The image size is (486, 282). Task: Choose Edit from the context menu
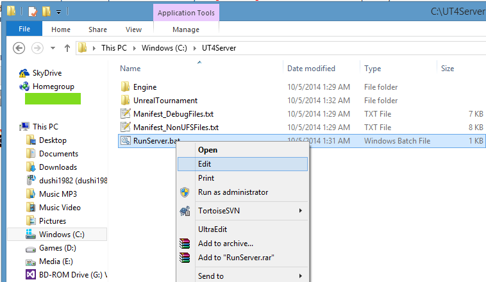pyautogui.click(x=243, y=164)
